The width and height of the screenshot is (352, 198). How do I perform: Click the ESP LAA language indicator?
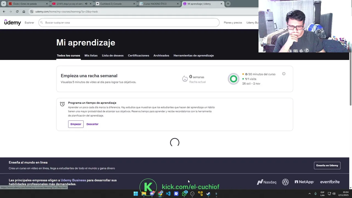tap(322, 194)
